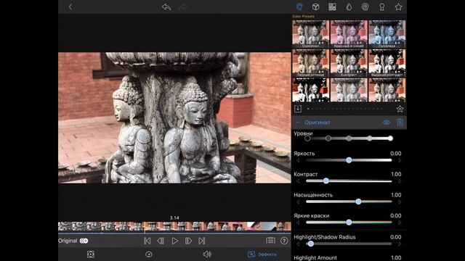Toggle visibility of the Оригинал effect

pyautogui.click(x=386, y=123)
